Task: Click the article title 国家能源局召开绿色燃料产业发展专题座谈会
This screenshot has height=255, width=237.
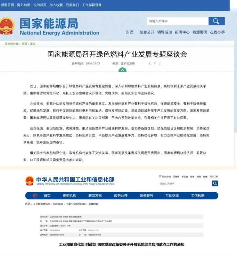Action: click(x=117, y=54)
